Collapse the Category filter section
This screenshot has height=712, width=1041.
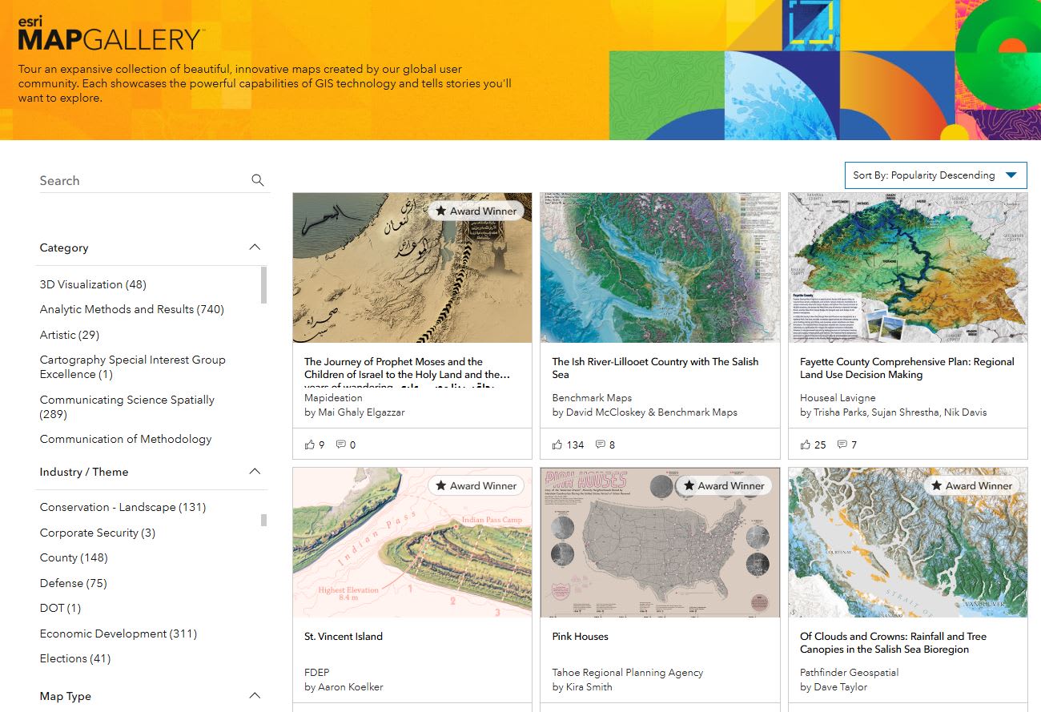(255, 247)
